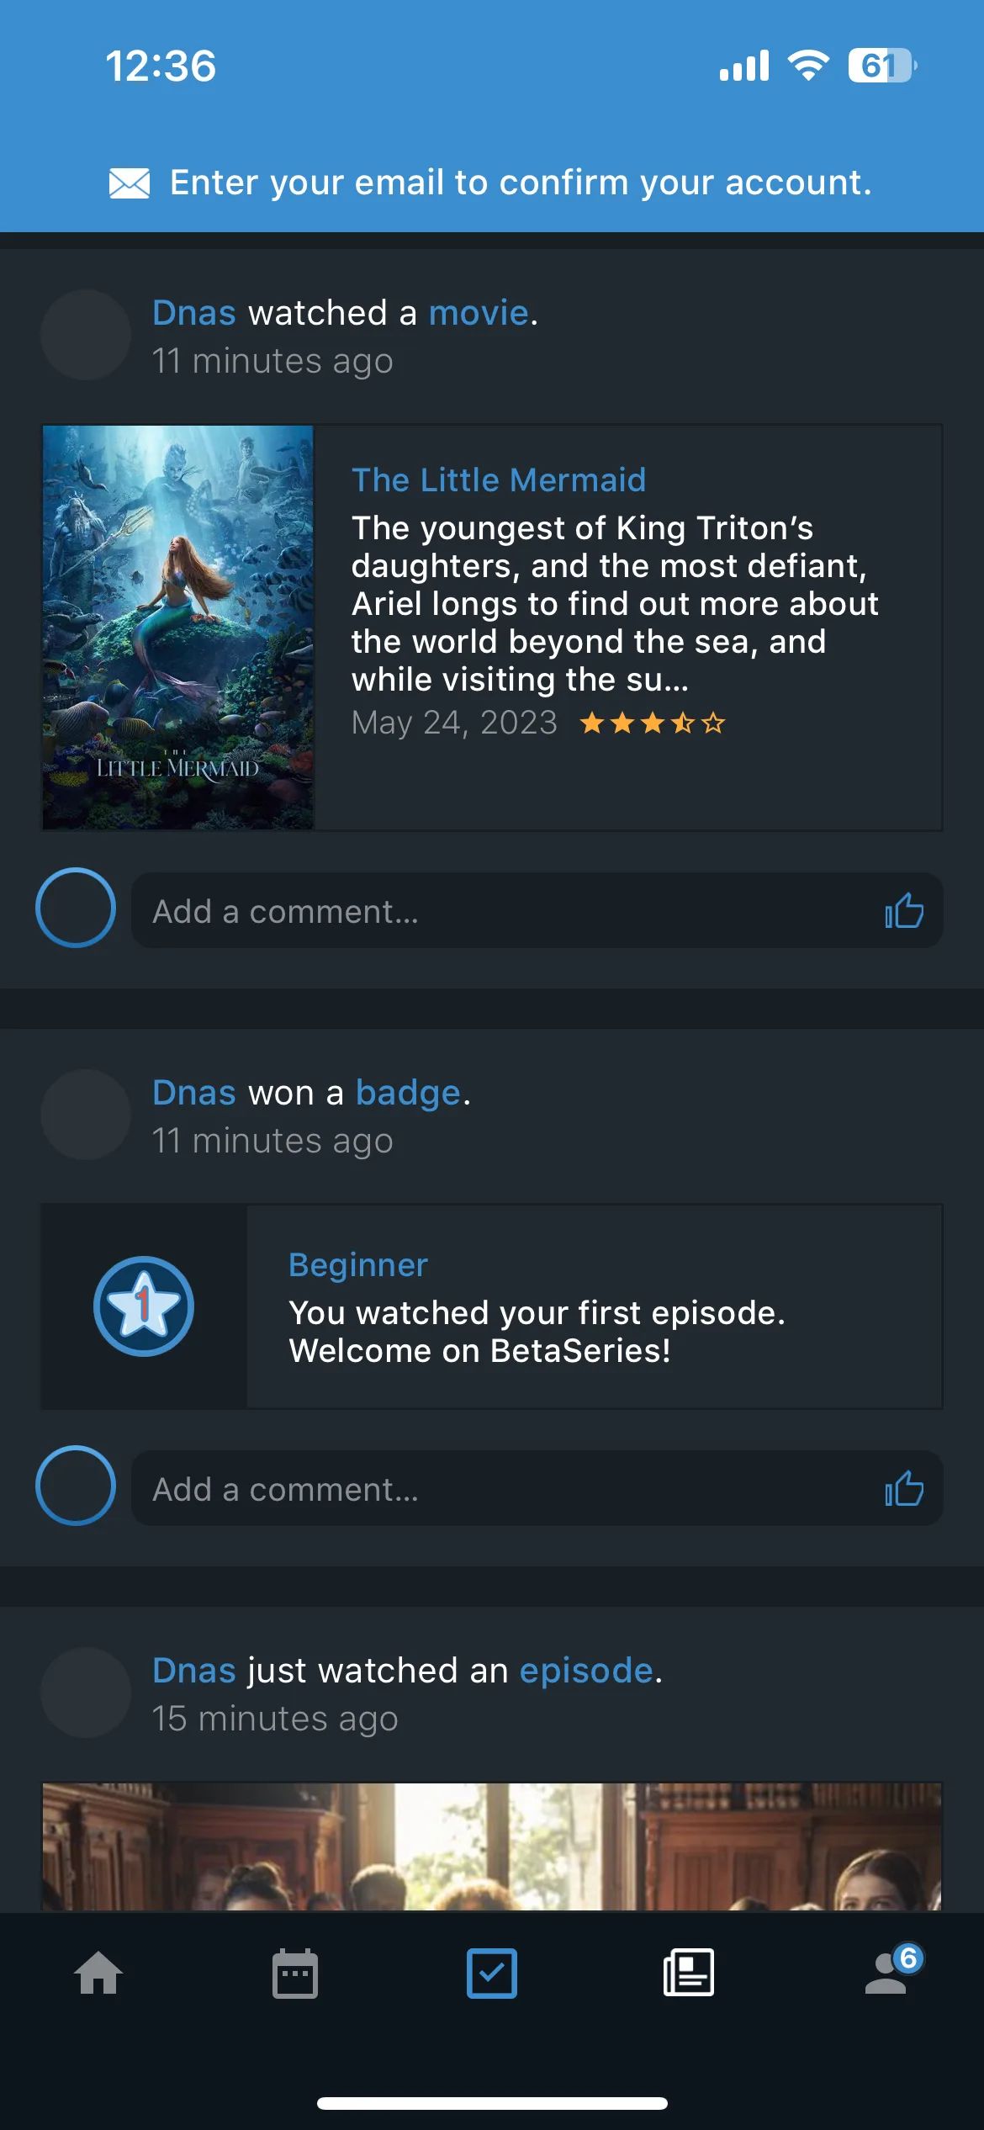Open the Beginner badge title
Viewport: 984px width, 2130px height.
[358, 1265]
